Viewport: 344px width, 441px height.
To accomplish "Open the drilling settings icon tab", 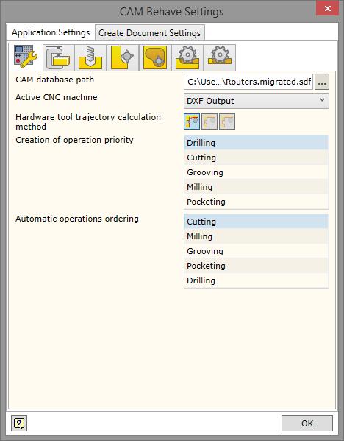I will pos(90,57).
